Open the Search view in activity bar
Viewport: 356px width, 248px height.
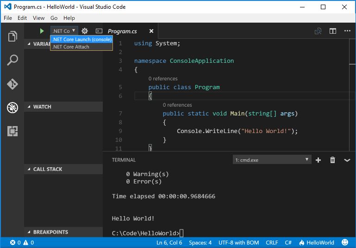[x=12, y=60]
